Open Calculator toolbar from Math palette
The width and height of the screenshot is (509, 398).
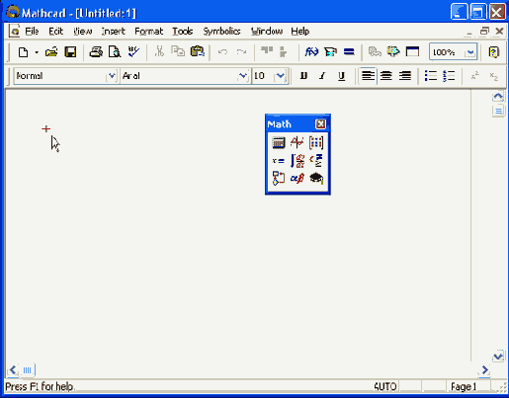pyautogui.click(x=279, y=142)
